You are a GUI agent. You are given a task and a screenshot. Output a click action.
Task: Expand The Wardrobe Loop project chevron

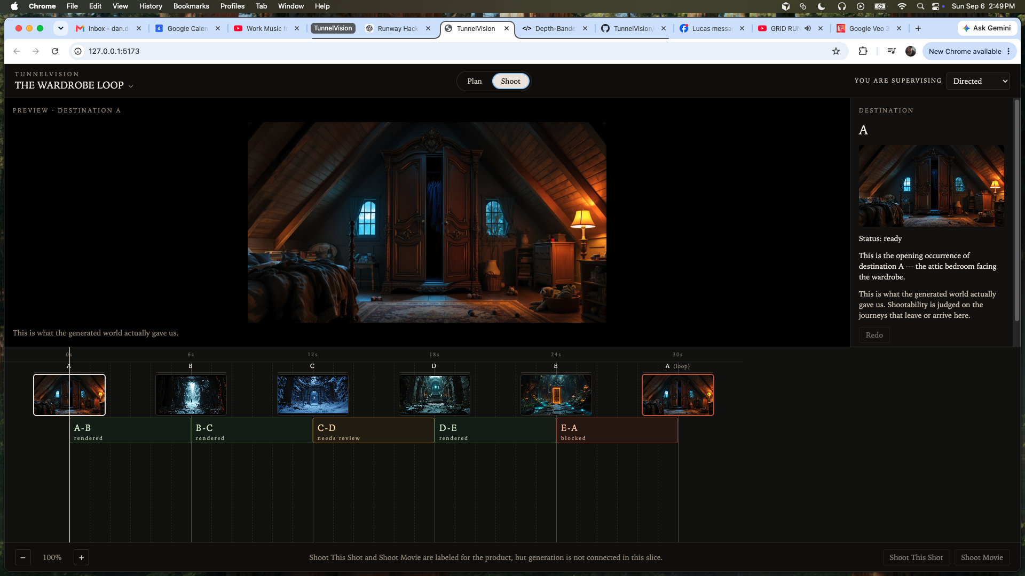131,86
